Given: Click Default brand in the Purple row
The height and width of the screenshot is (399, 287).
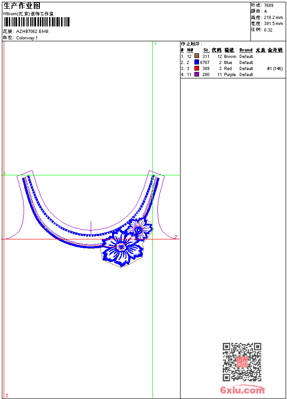Looking at the screenshot, I should coord(246,75).
